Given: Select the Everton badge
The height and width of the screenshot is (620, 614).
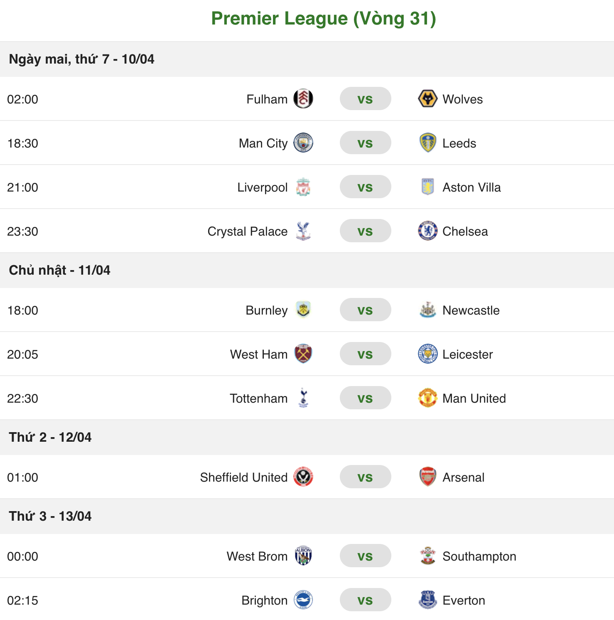Looking at the screenshot, I should tap(427, 600).
